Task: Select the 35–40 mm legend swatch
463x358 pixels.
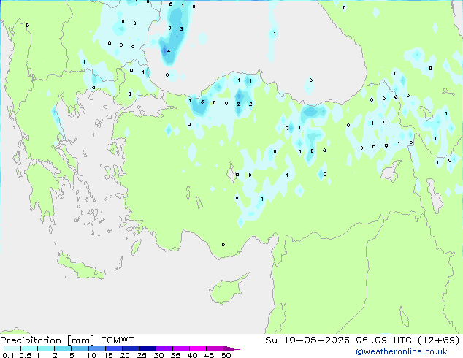Action: tap(180, 349)
